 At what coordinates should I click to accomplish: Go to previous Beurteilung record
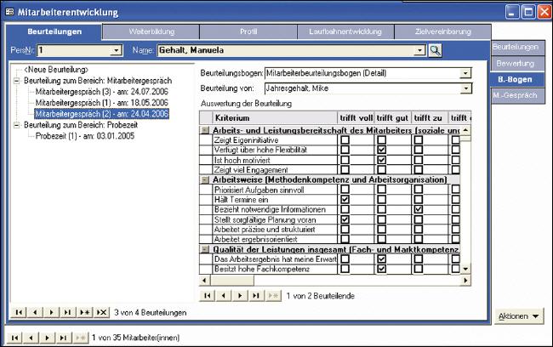pos(35,312)
